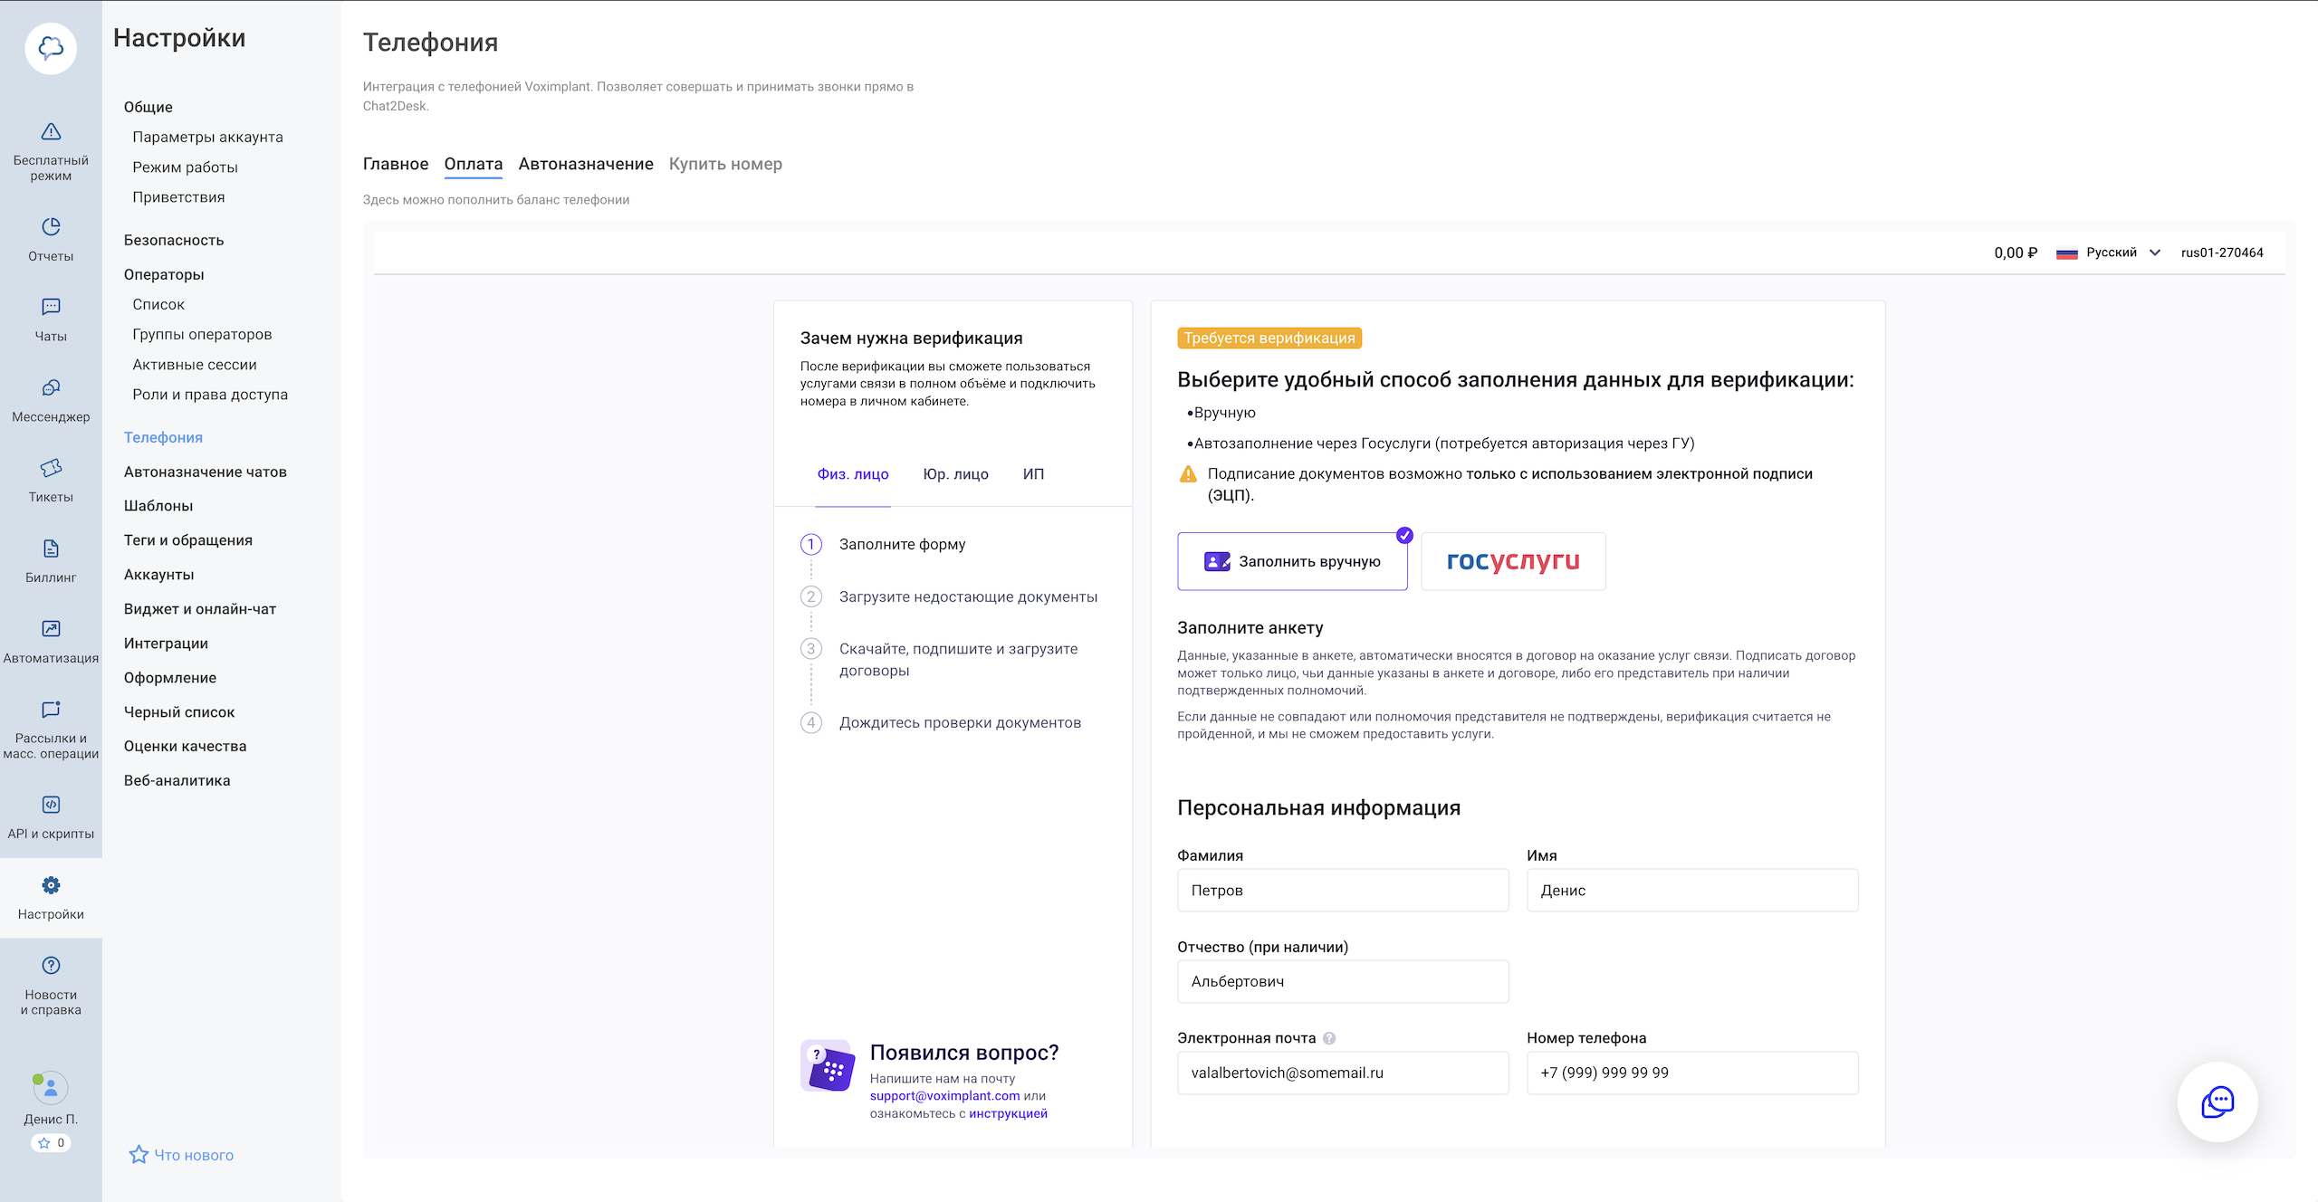Select step 1 Заполните форму
The height and width of the screenshot is (1202, 2318).
tap(902, 544)
